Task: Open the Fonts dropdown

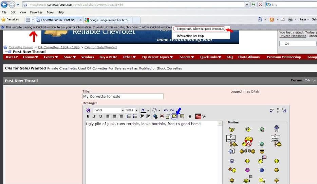Action: click(109, 110)
